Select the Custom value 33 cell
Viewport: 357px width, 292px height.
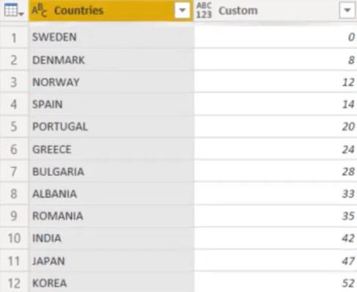click(276, 194)
